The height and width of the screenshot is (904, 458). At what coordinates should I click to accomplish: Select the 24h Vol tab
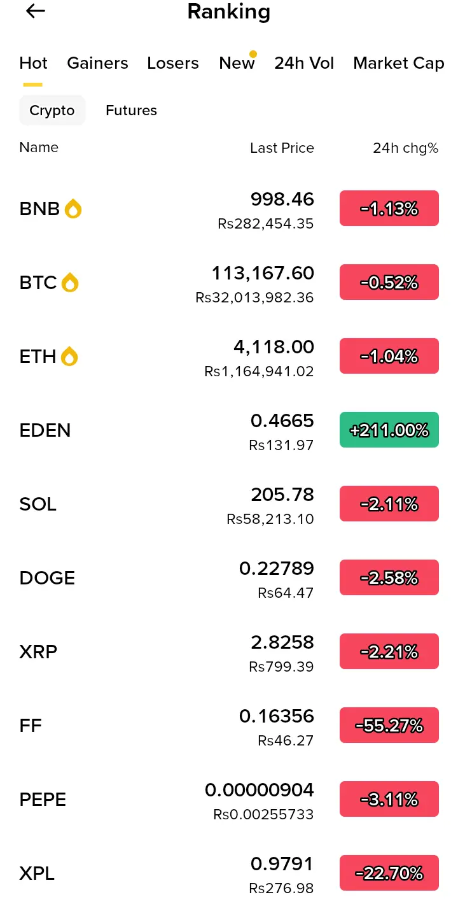pos(304,63)
